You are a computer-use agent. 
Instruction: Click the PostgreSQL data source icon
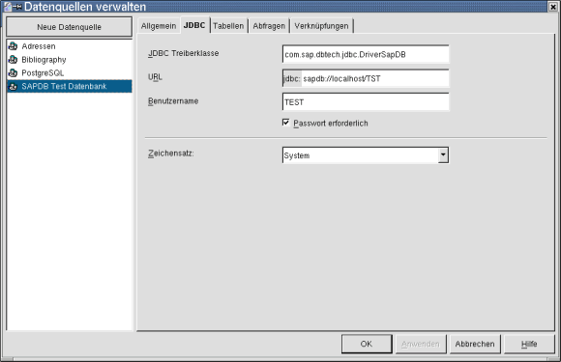point(13,72)
